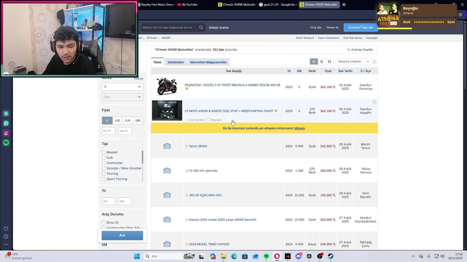Viewport: 467px width, 262px height.
Task: Sort by Fiyat column header
Action: click(x=328, y=71)
